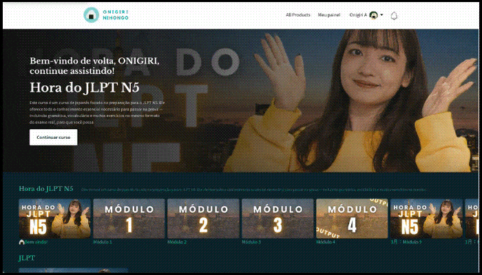Open the MÓDULO 2 thumbnail card
The height and width of the screenshot is (275, 482).
click(204, 219)
